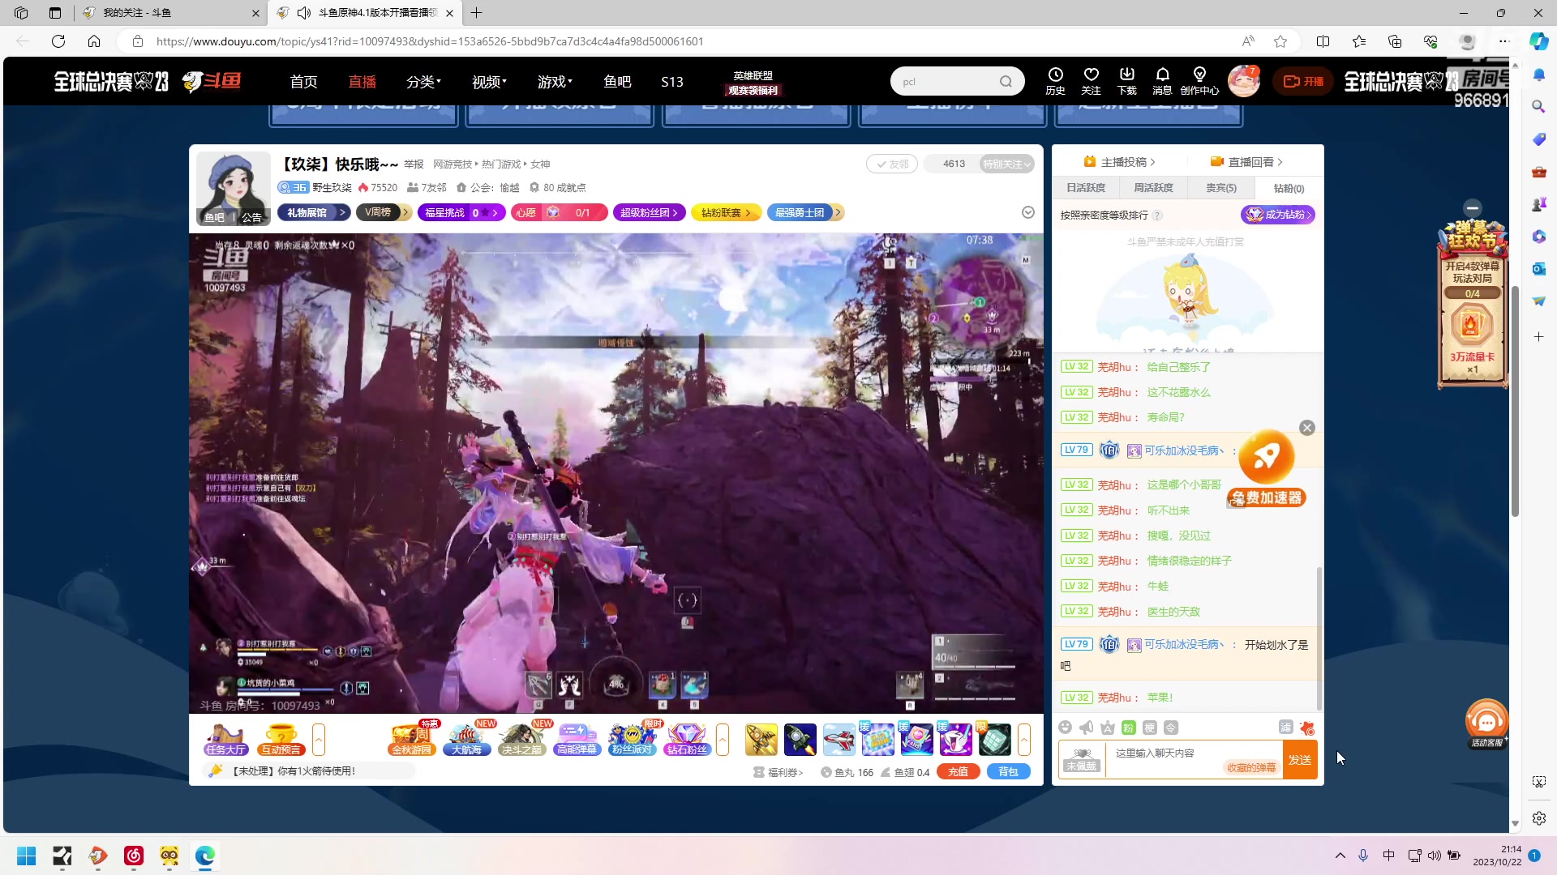This screenshot has height=875, width=1557.
Task: Open the 背包 backpack button
Action: [1008, 772]
